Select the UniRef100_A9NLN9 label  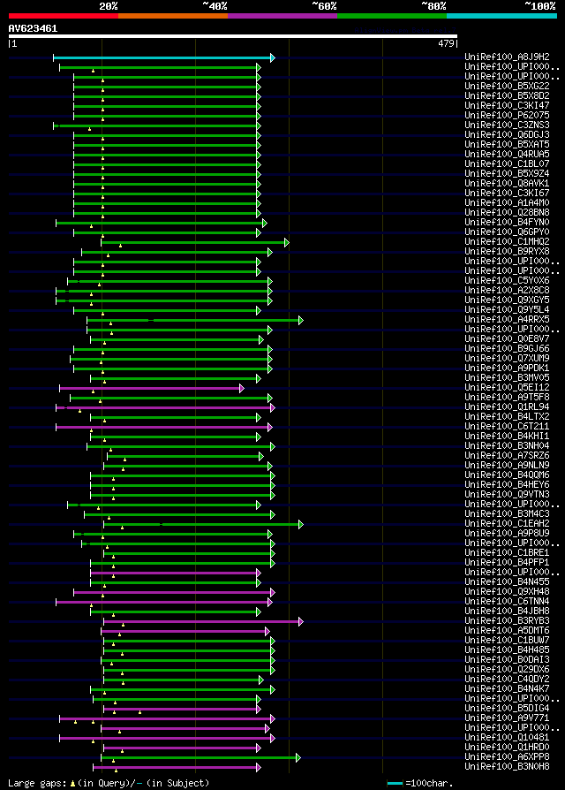[507, 466]
